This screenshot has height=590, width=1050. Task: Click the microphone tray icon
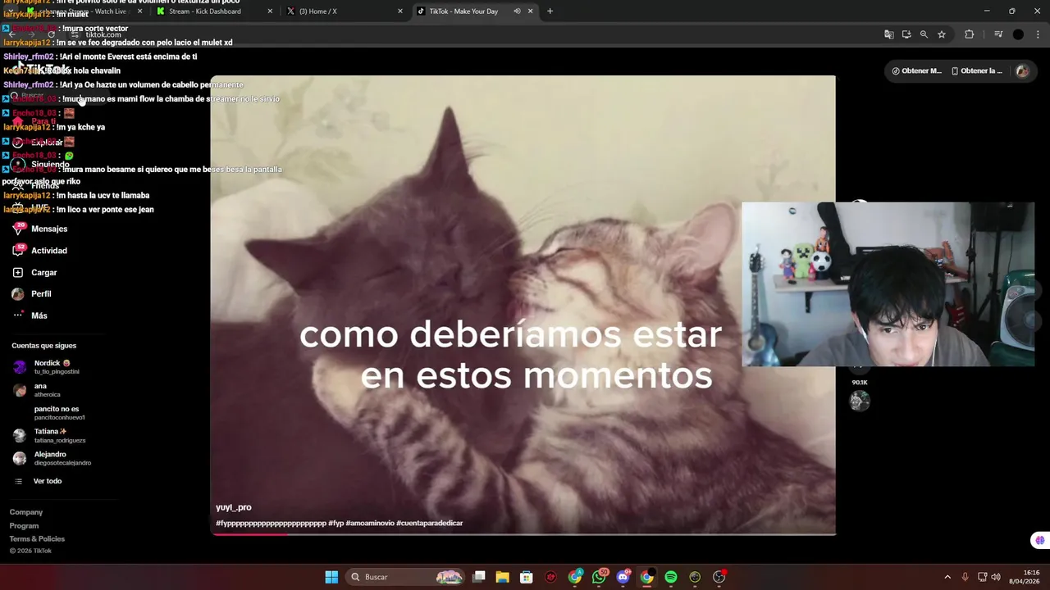965,577
